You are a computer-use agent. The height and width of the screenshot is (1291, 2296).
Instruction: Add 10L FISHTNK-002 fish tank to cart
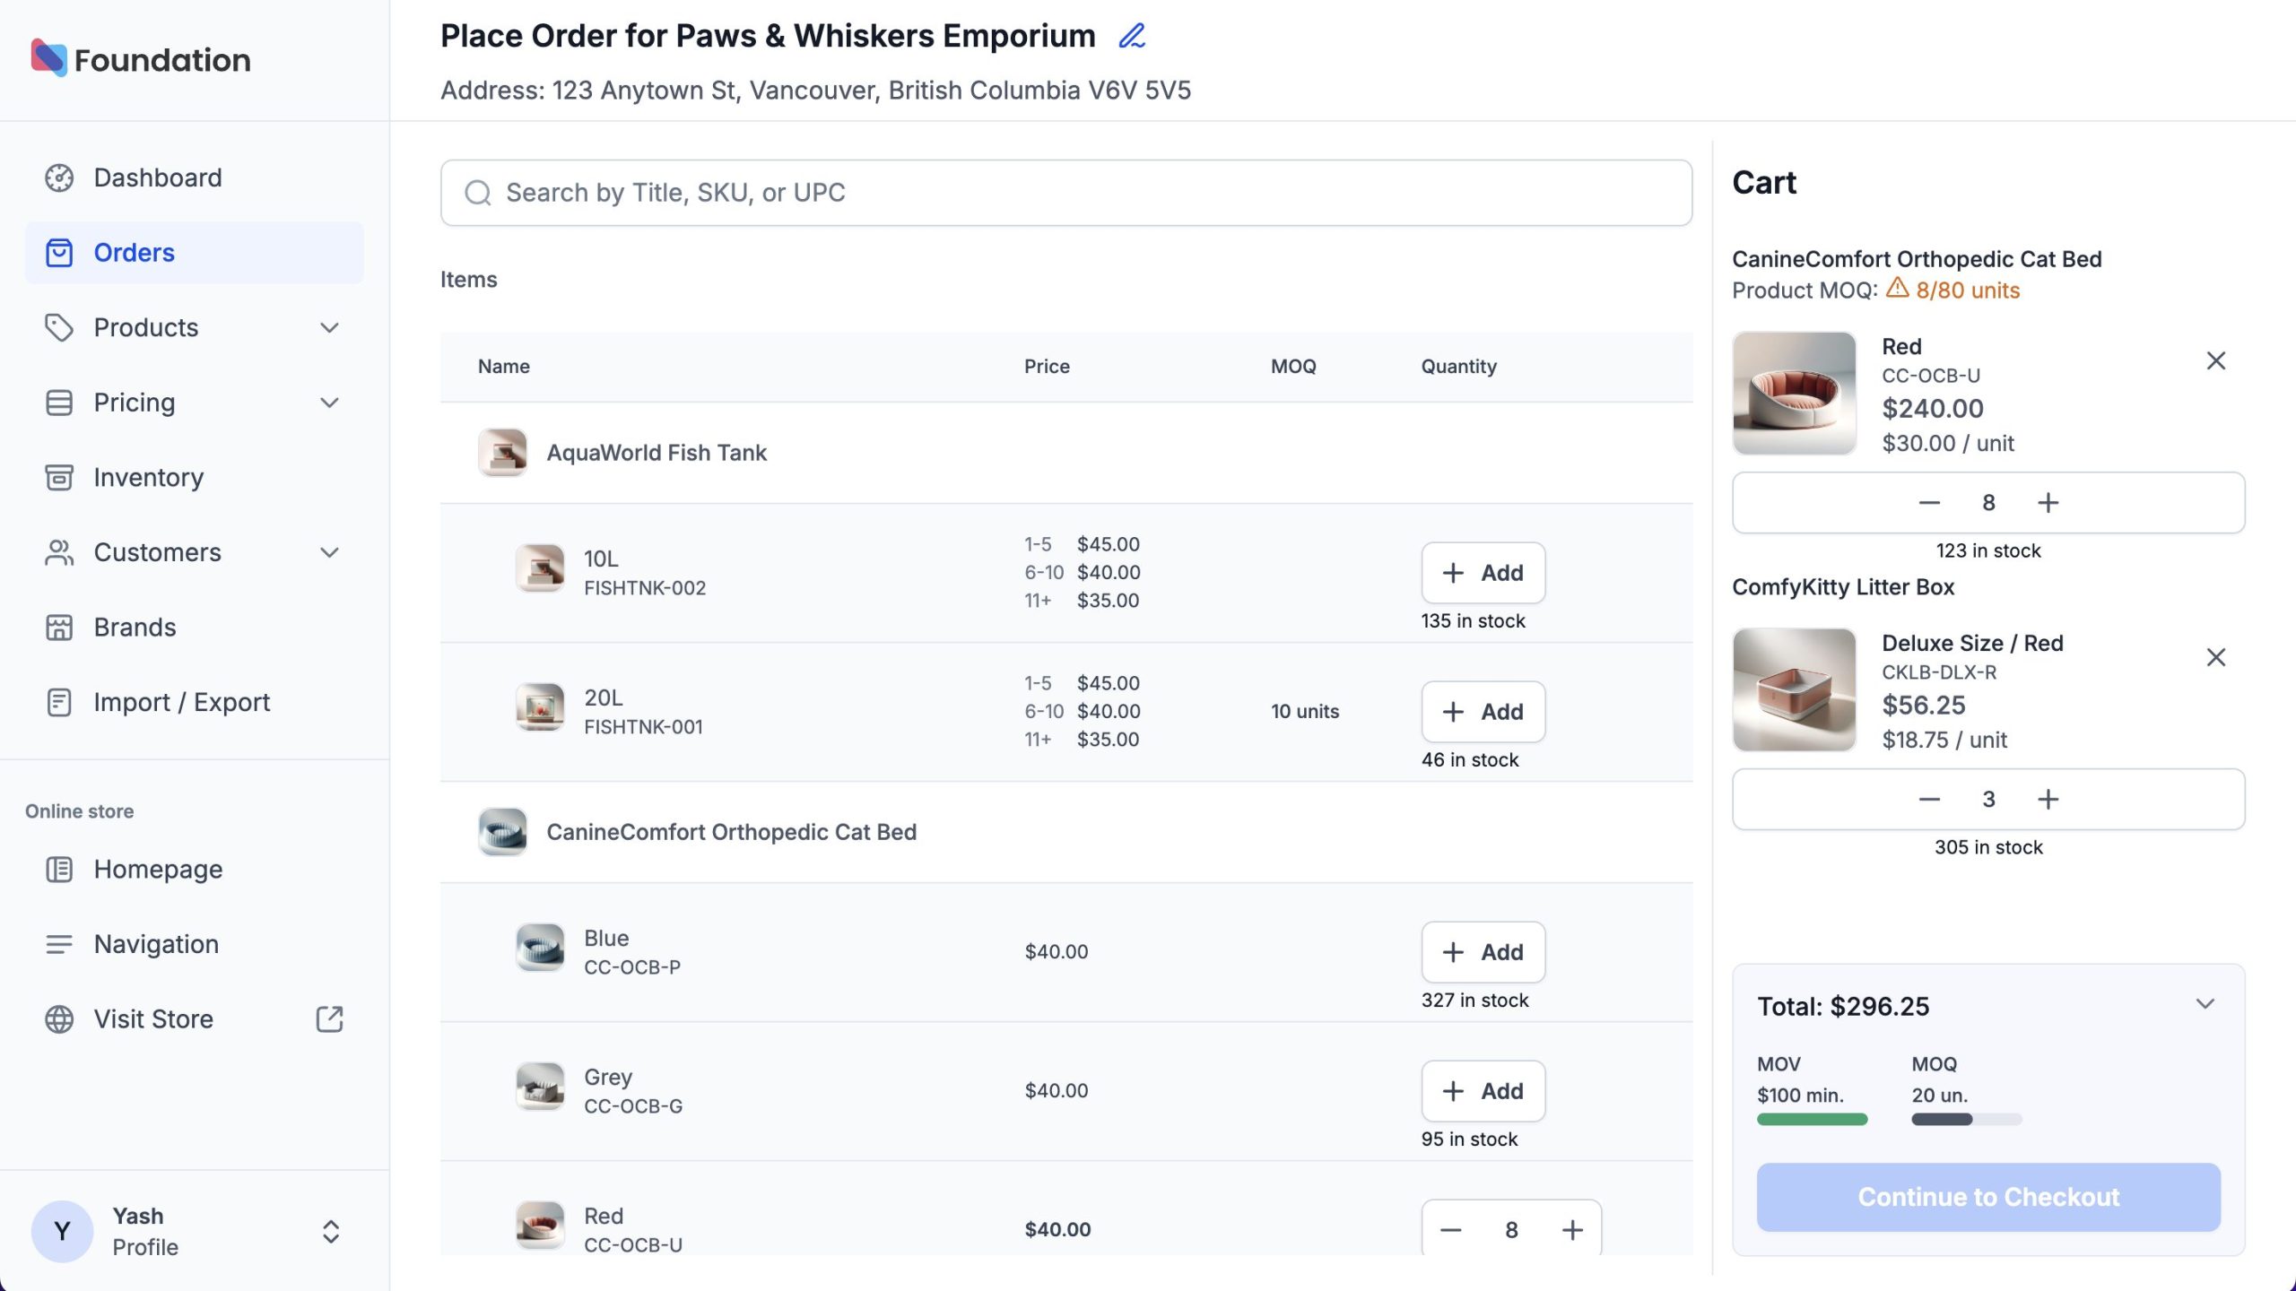(1483, 573)
